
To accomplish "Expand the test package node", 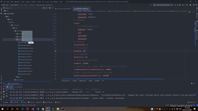I will click(15, 77).
